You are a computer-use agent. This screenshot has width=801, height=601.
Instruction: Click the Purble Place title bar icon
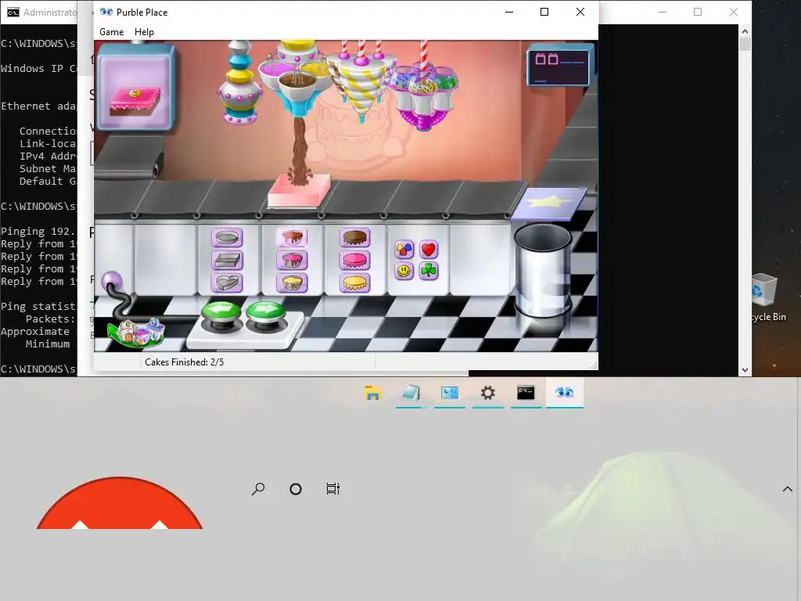click(106, 12)
